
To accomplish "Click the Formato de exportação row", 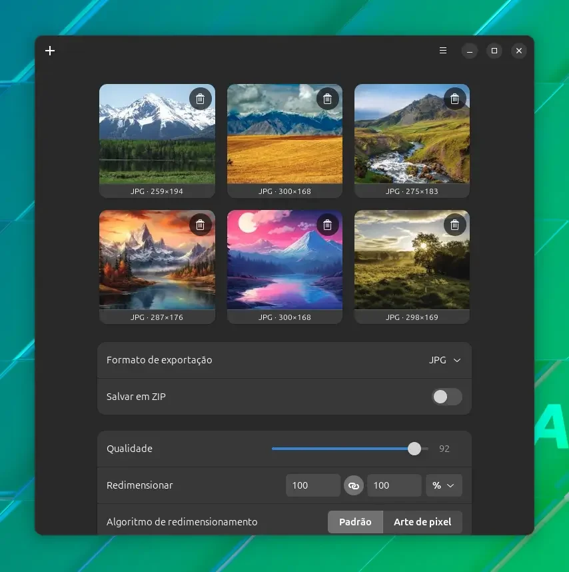I will pos(284,360).
